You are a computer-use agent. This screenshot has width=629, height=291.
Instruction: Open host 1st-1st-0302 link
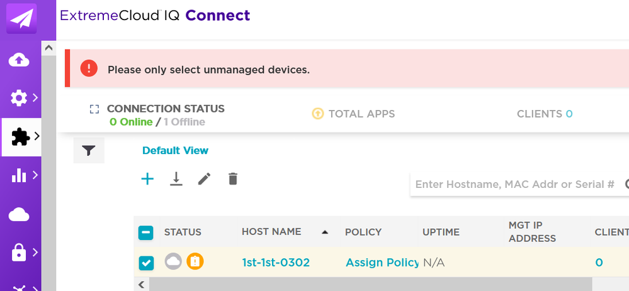(x=276, y=263)
